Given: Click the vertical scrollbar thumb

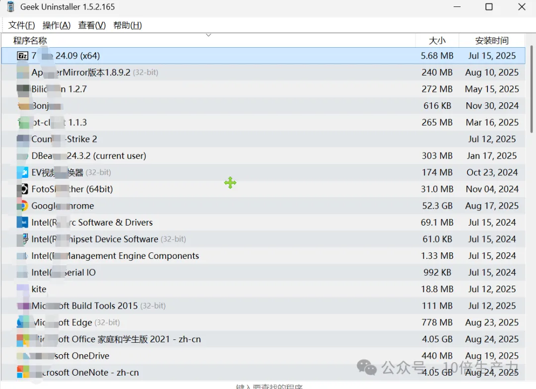Looking at the screenshot, I should pos(532,89).
